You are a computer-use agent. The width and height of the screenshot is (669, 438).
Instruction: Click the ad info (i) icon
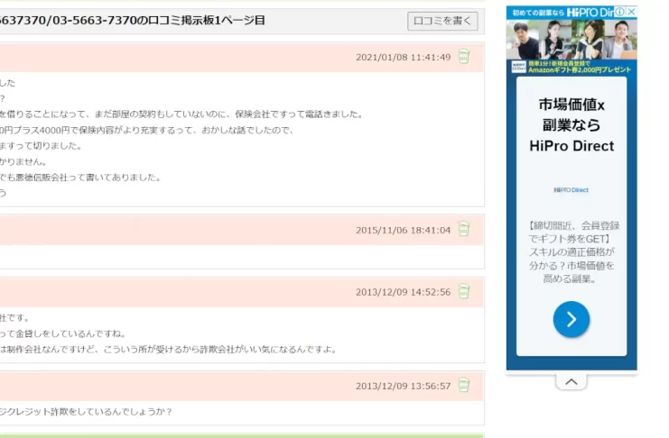point(619,12)
